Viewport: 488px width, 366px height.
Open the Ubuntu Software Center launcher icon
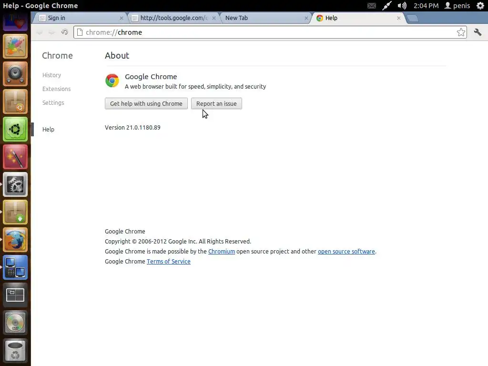point(15,102)
